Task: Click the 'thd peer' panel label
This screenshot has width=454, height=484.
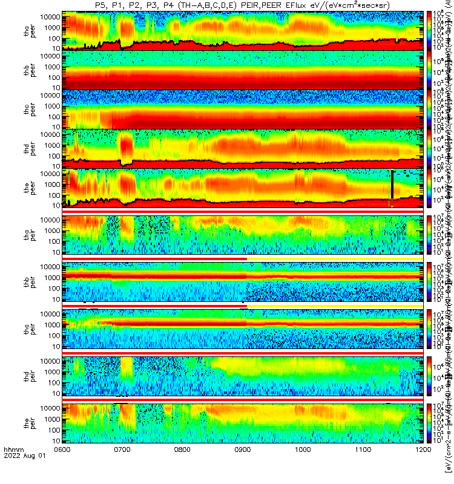Action: (x=30, y=149)
